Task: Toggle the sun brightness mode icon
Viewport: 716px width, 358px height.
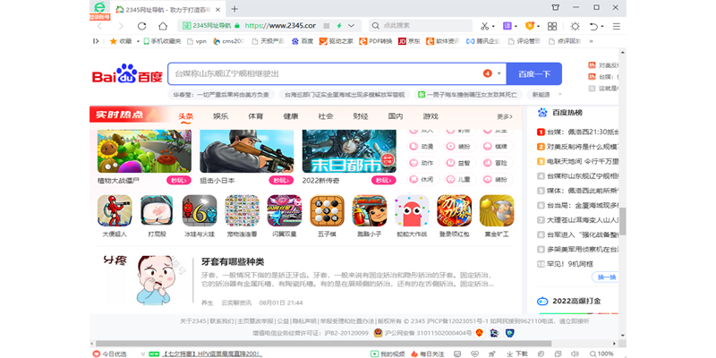Action: (575, 26)
